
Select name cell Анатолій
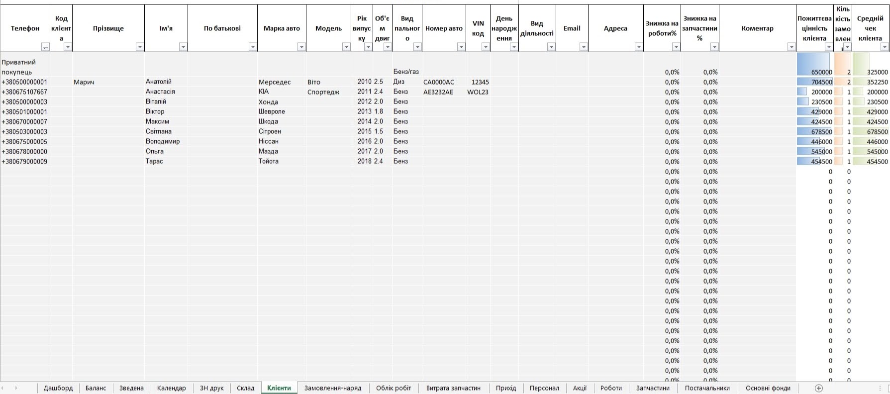point(166,82)
